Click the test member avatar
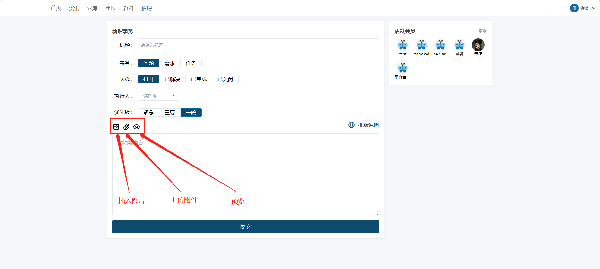The height and width of the screenshot is (269, 600). coord(403,45)
